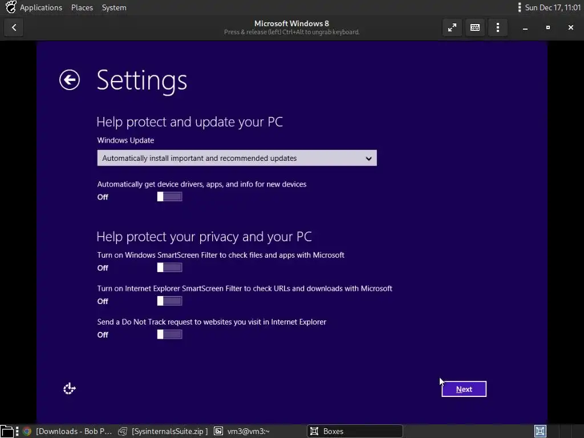Toggle automatic device drivers switch

[169, 197]
